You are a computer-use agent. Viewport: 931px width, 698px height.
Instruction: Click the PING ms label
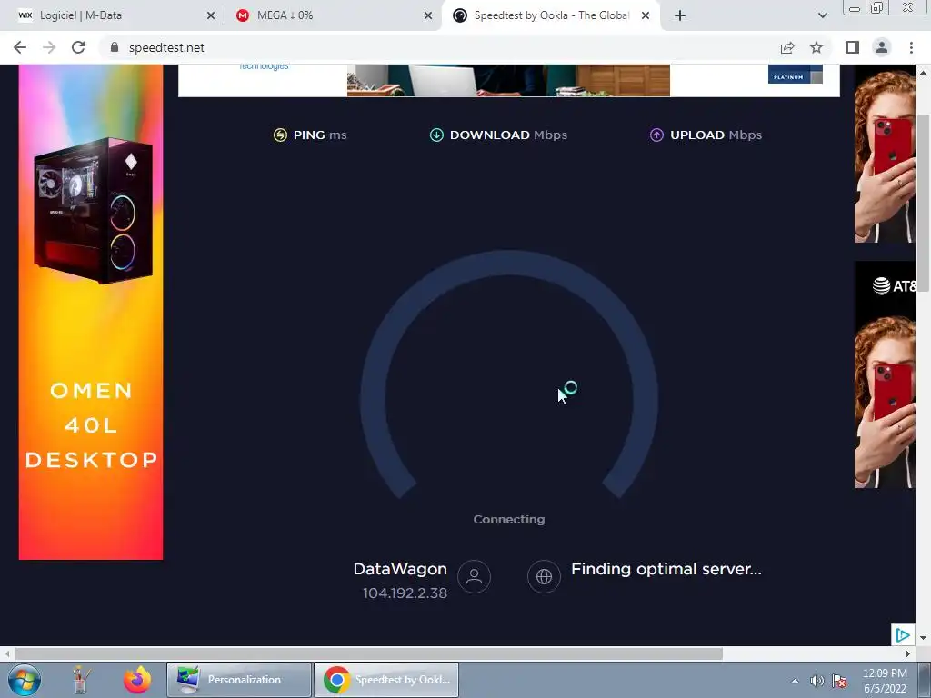pos(320,135)
